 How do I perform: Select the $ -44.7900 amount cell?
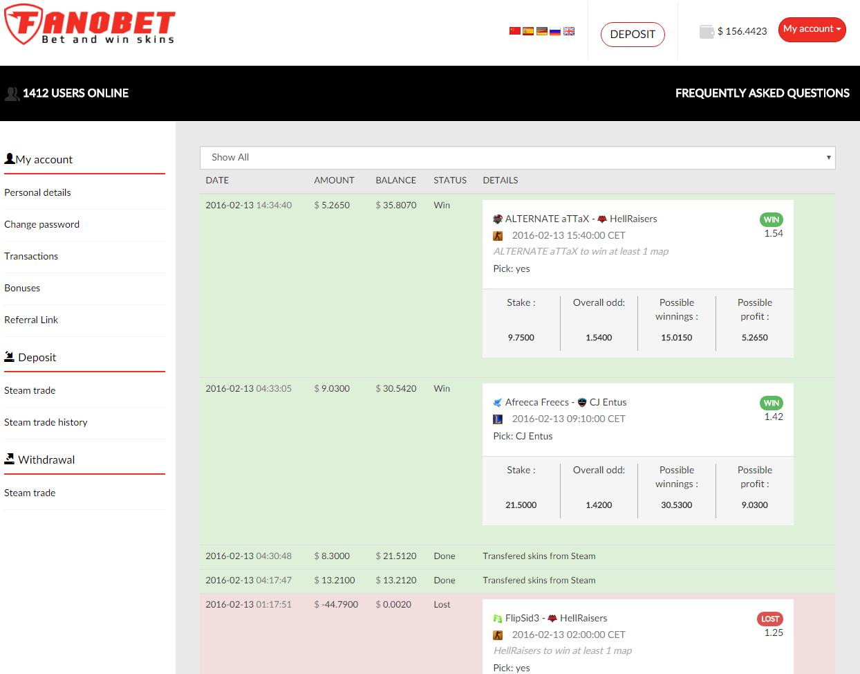point(336,604)
